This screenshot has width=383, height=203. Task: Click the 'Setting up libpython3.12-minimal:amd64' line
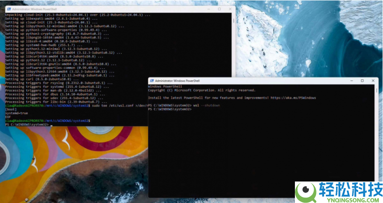[65, 26]
